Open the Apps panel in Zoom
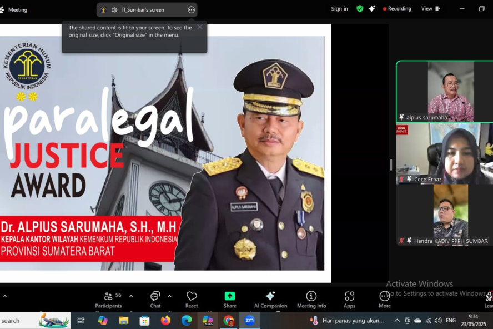 tap(349, 299)
